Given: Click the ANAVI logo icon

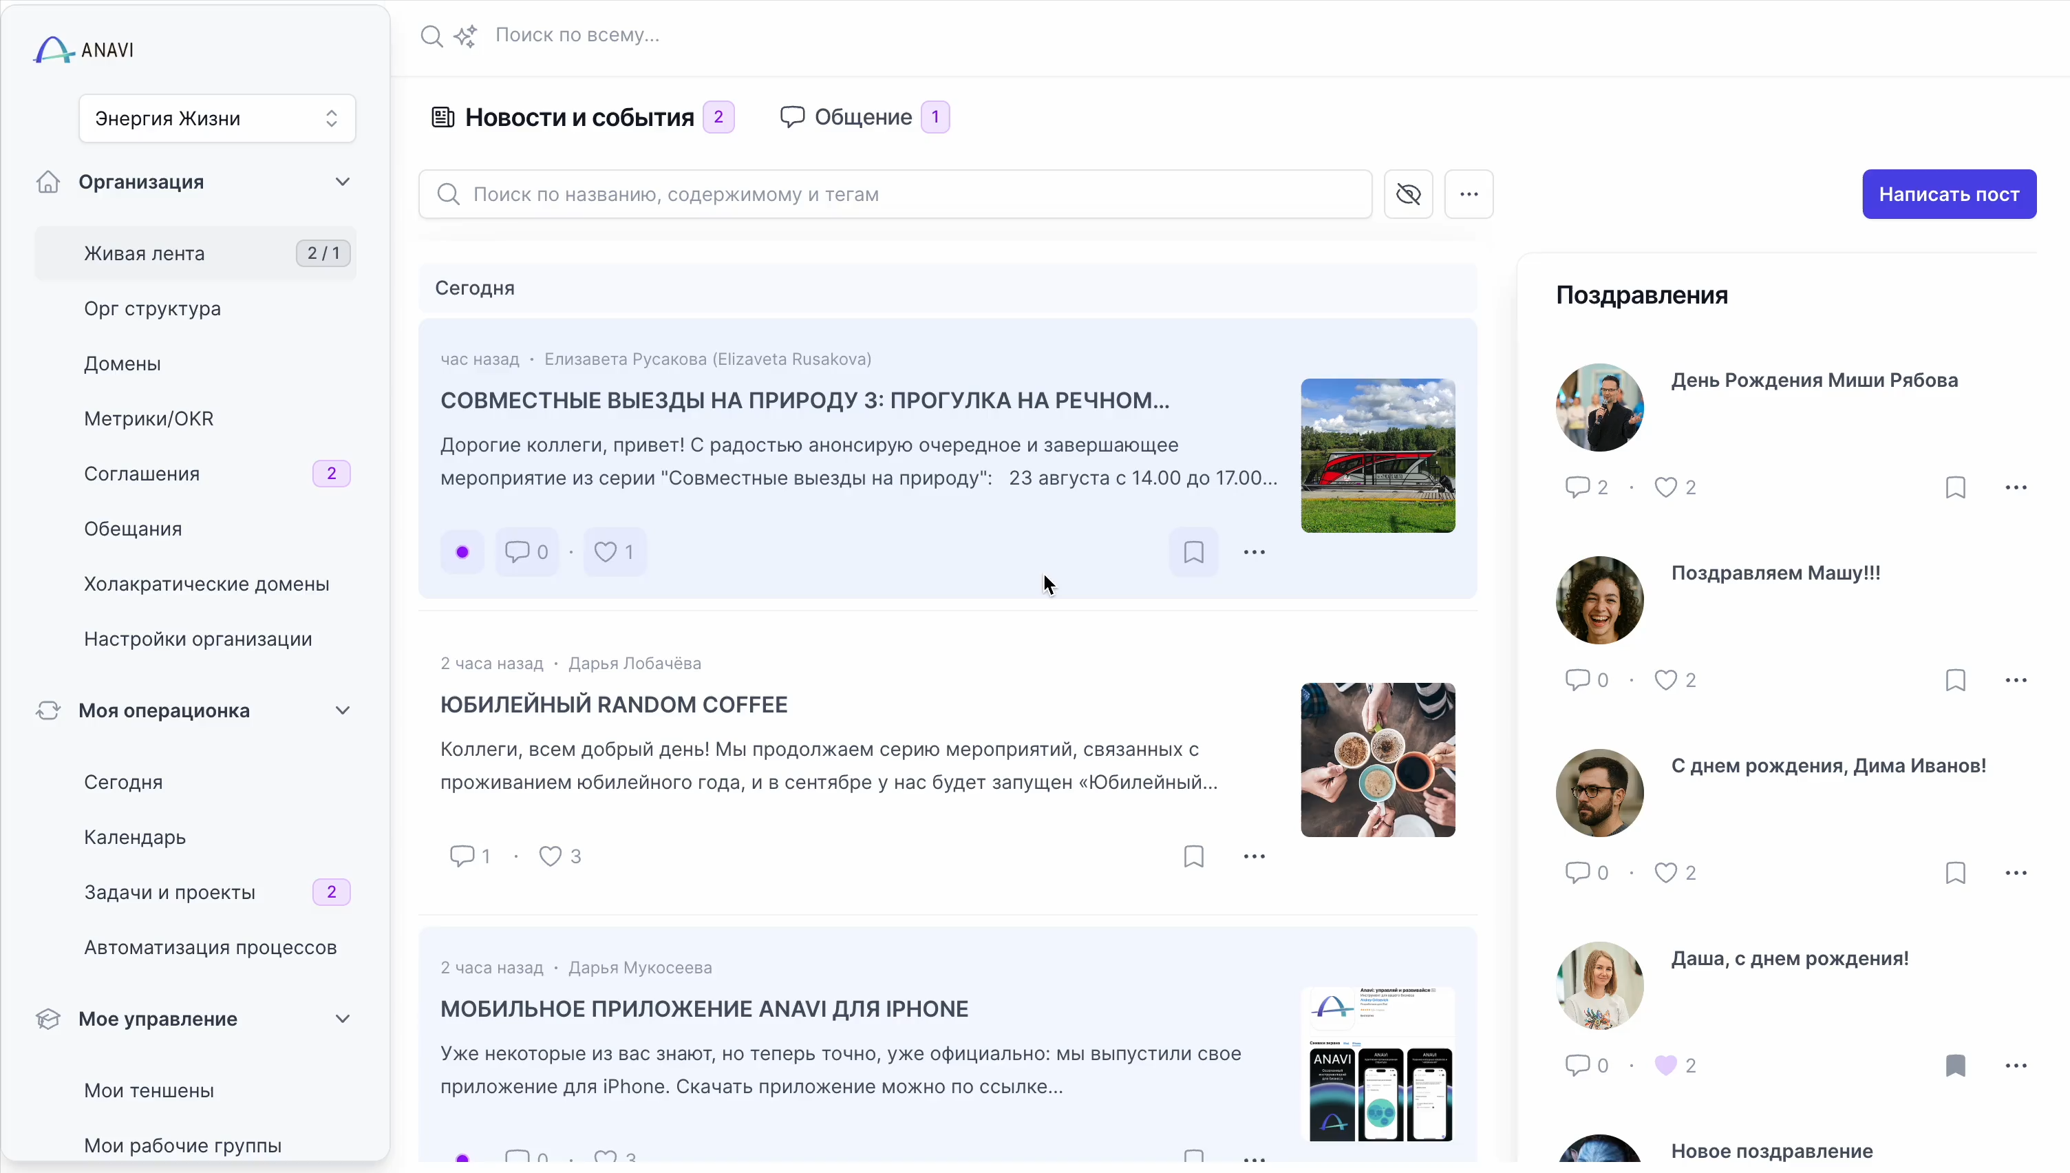Looking at the screenshot, I should (x=53, y=50).
